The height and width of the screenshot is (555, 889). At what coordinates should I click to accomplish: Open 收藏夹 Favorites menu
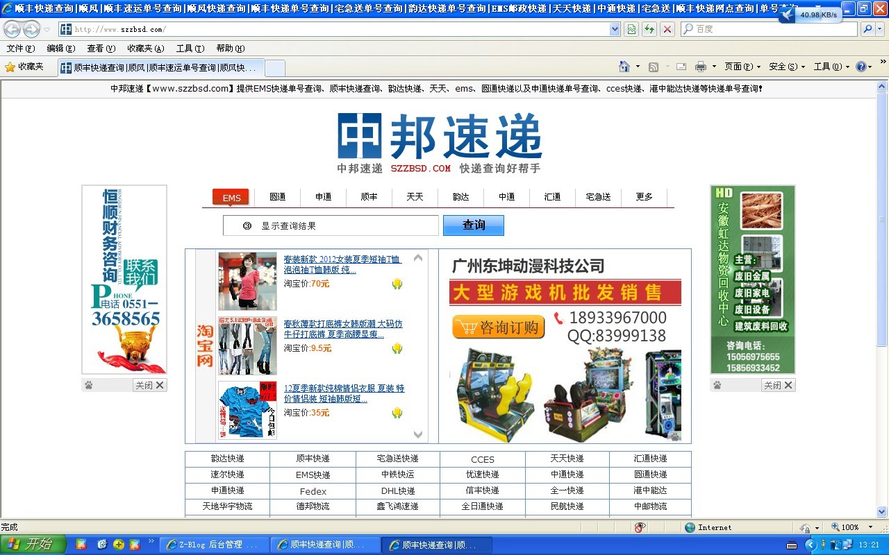(x=145, y=49)
